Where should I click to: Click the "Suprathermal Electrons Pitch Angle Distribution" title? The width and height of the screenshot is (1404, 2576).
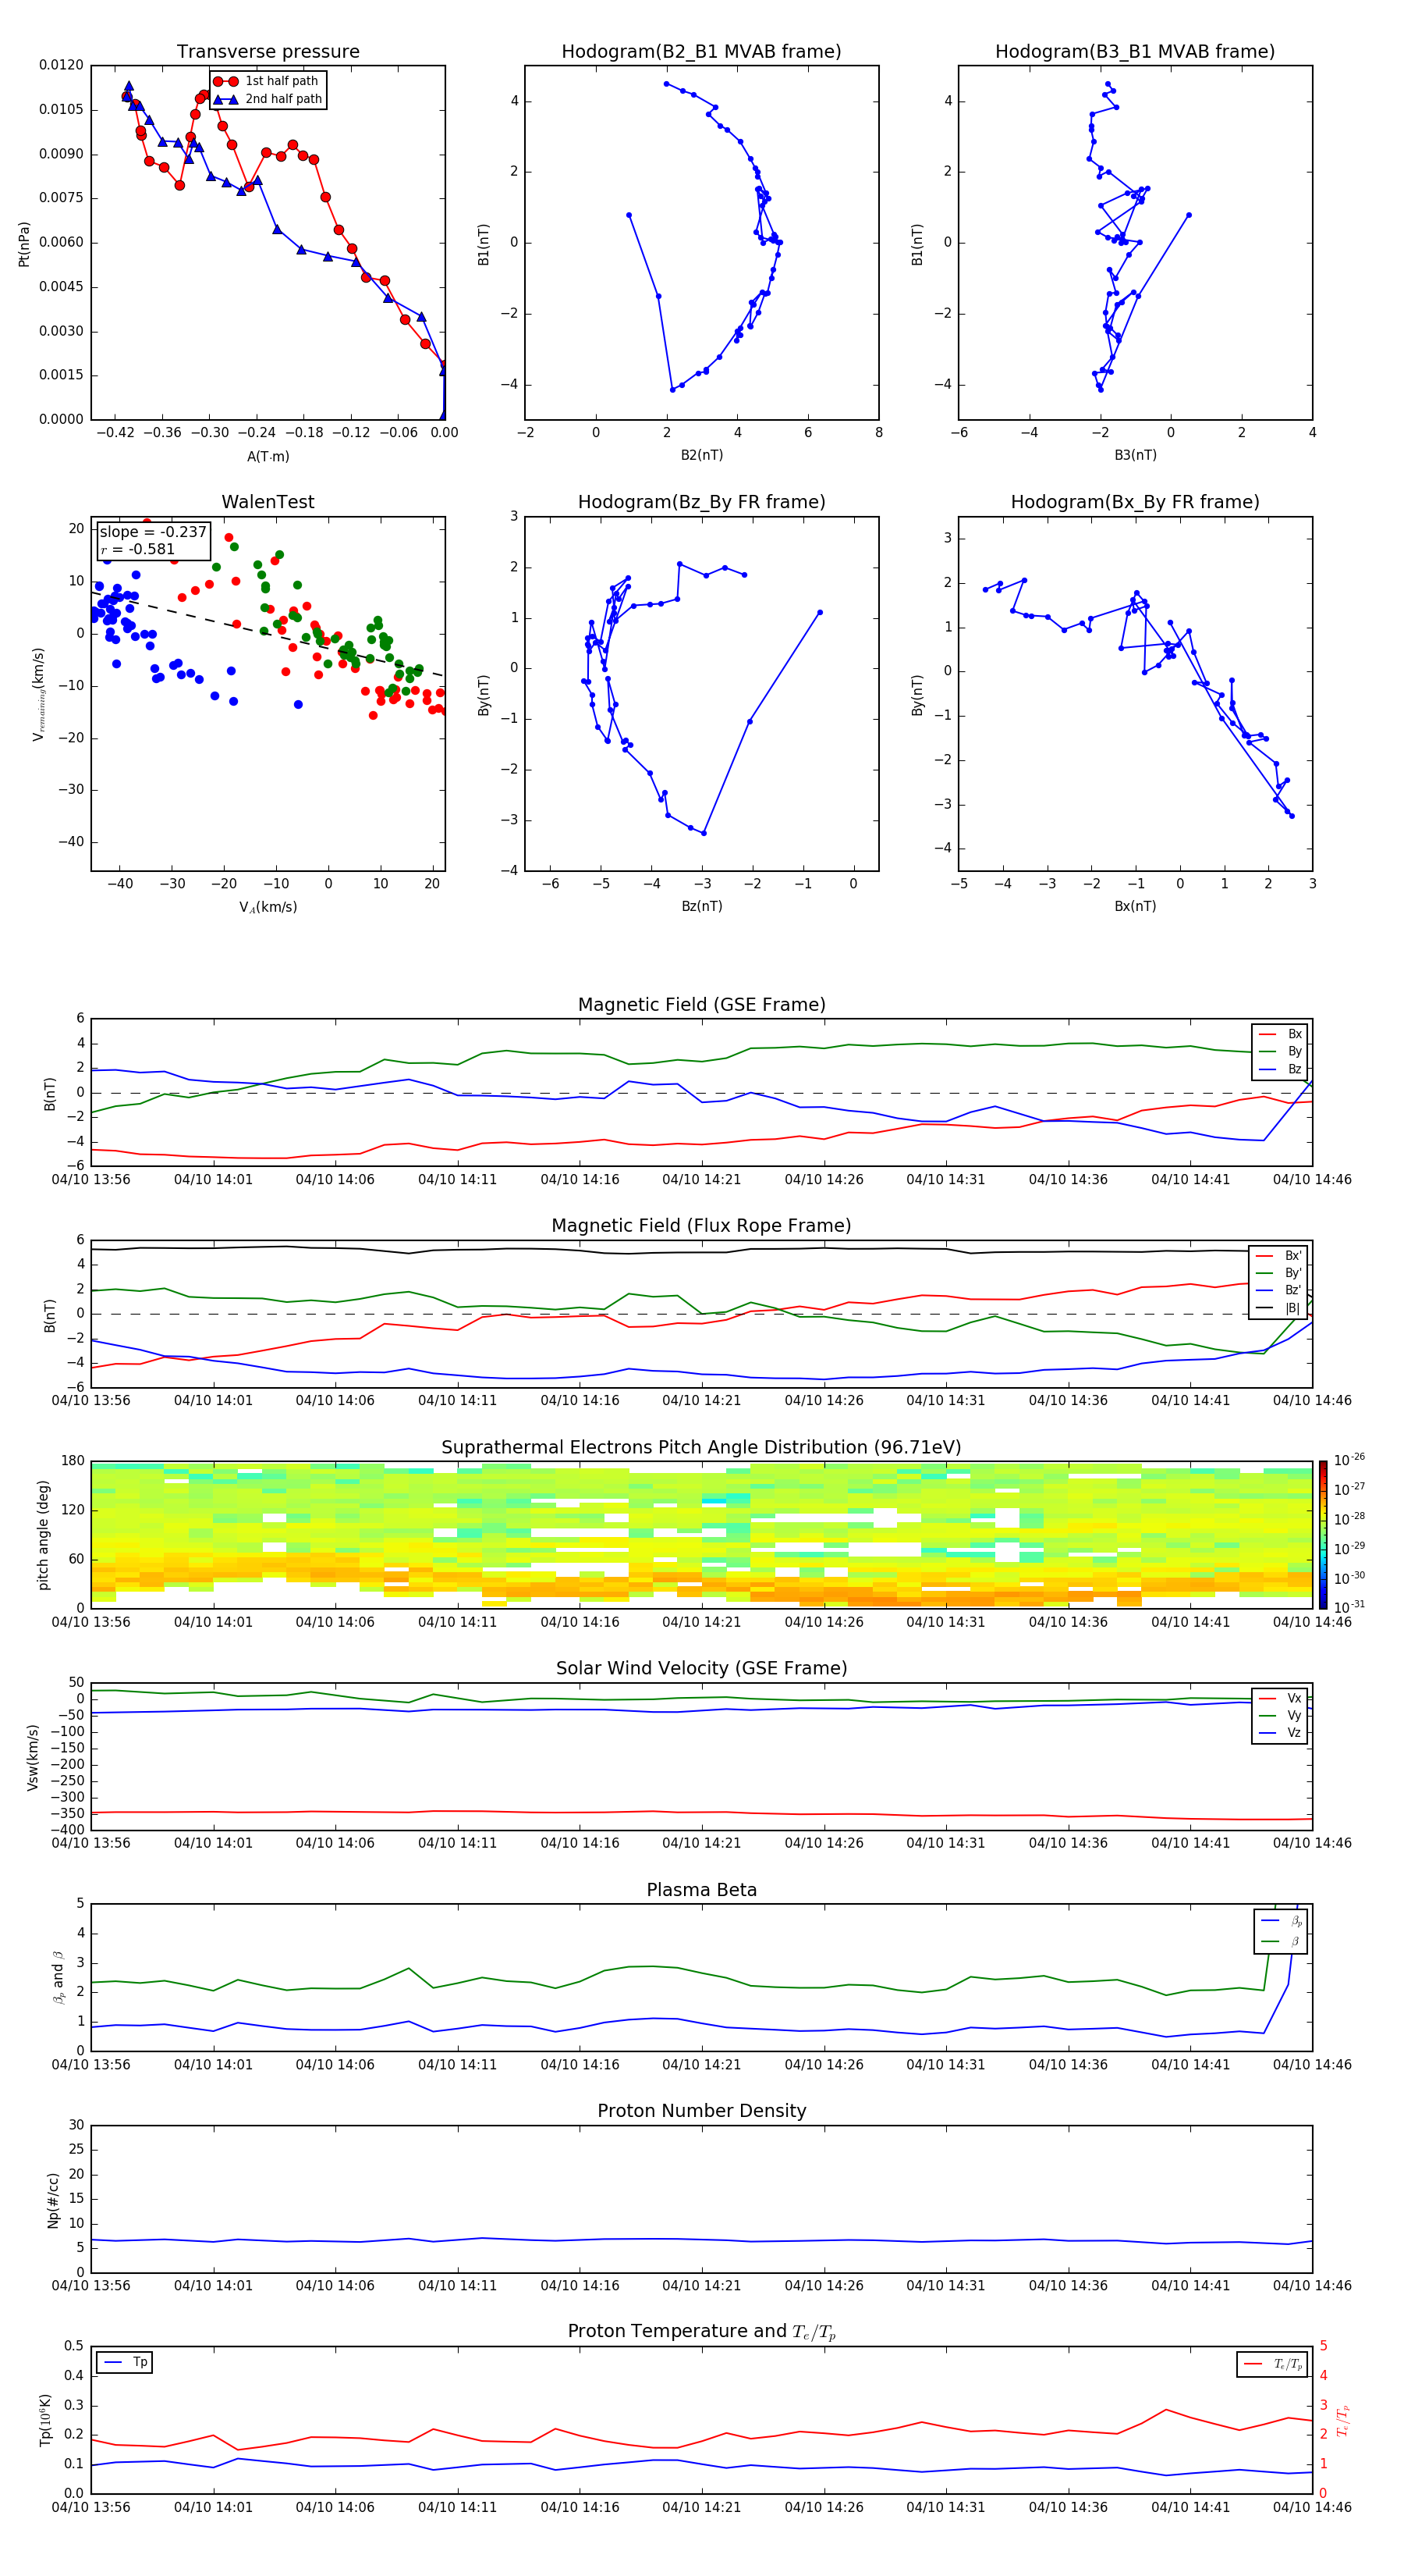point(701,1448)
